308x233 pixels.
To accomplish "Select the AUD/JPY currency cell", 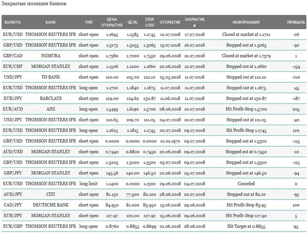I will [13, 194].
